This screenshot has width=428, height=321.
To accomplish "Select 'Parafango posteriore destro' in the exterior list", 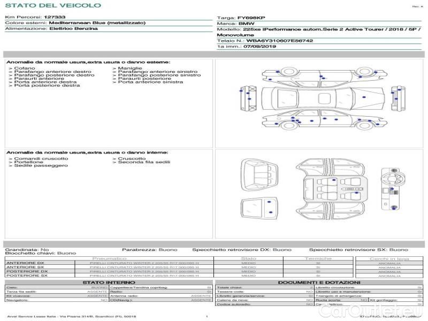I will 55,75.
